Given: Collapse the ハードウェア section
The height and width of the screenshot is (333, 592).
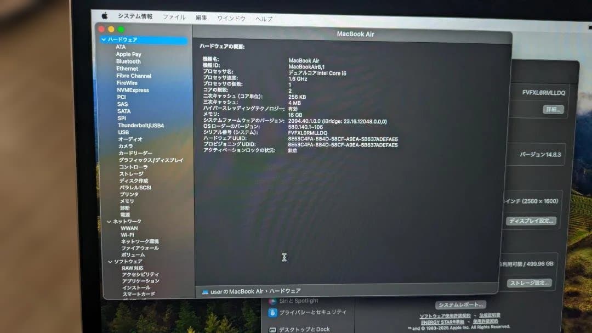Looking at the screenshot, I should point(104,39).
